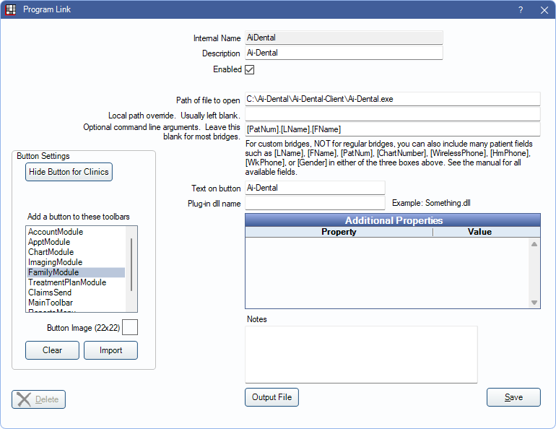Click the Clear button image button
This screenshot has height=429, width=556.
coord(52,350)
